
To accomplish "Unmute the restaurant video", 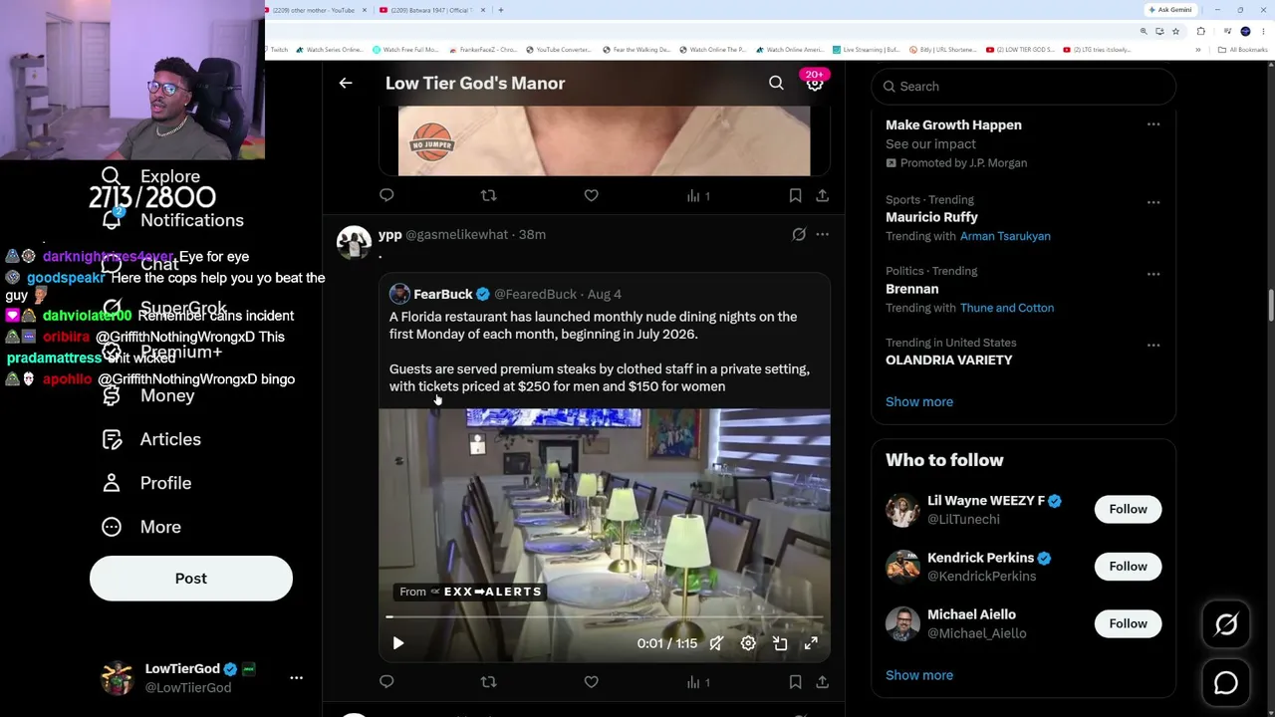I will pyautogui.click(x=716, y=643).
